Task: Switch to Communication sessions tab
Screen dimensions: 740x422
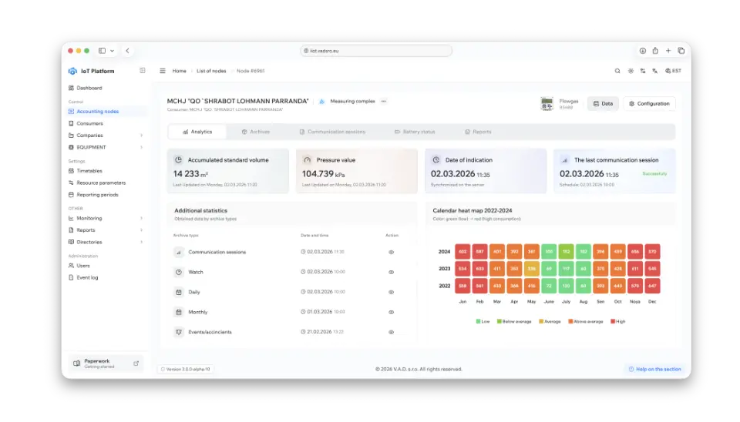Action: click(x=332, y=132)
